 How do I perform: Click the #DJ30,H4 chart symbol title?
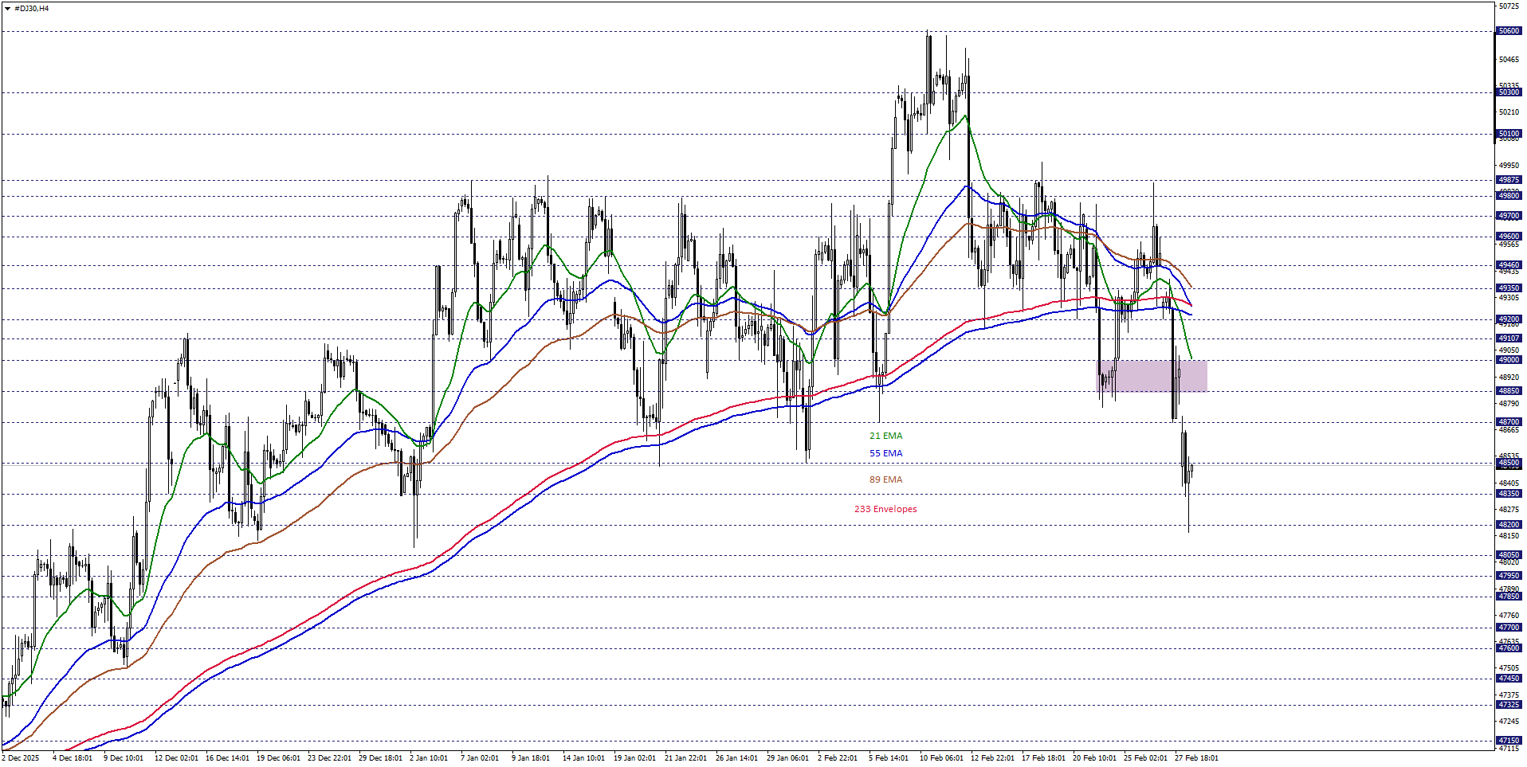(x=31, y=9)
